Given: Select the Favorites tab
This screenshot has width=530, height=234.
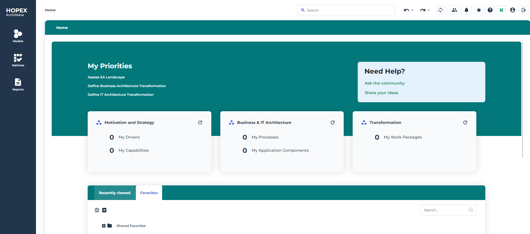Looking at the screenshot, I should coord(149,193).
